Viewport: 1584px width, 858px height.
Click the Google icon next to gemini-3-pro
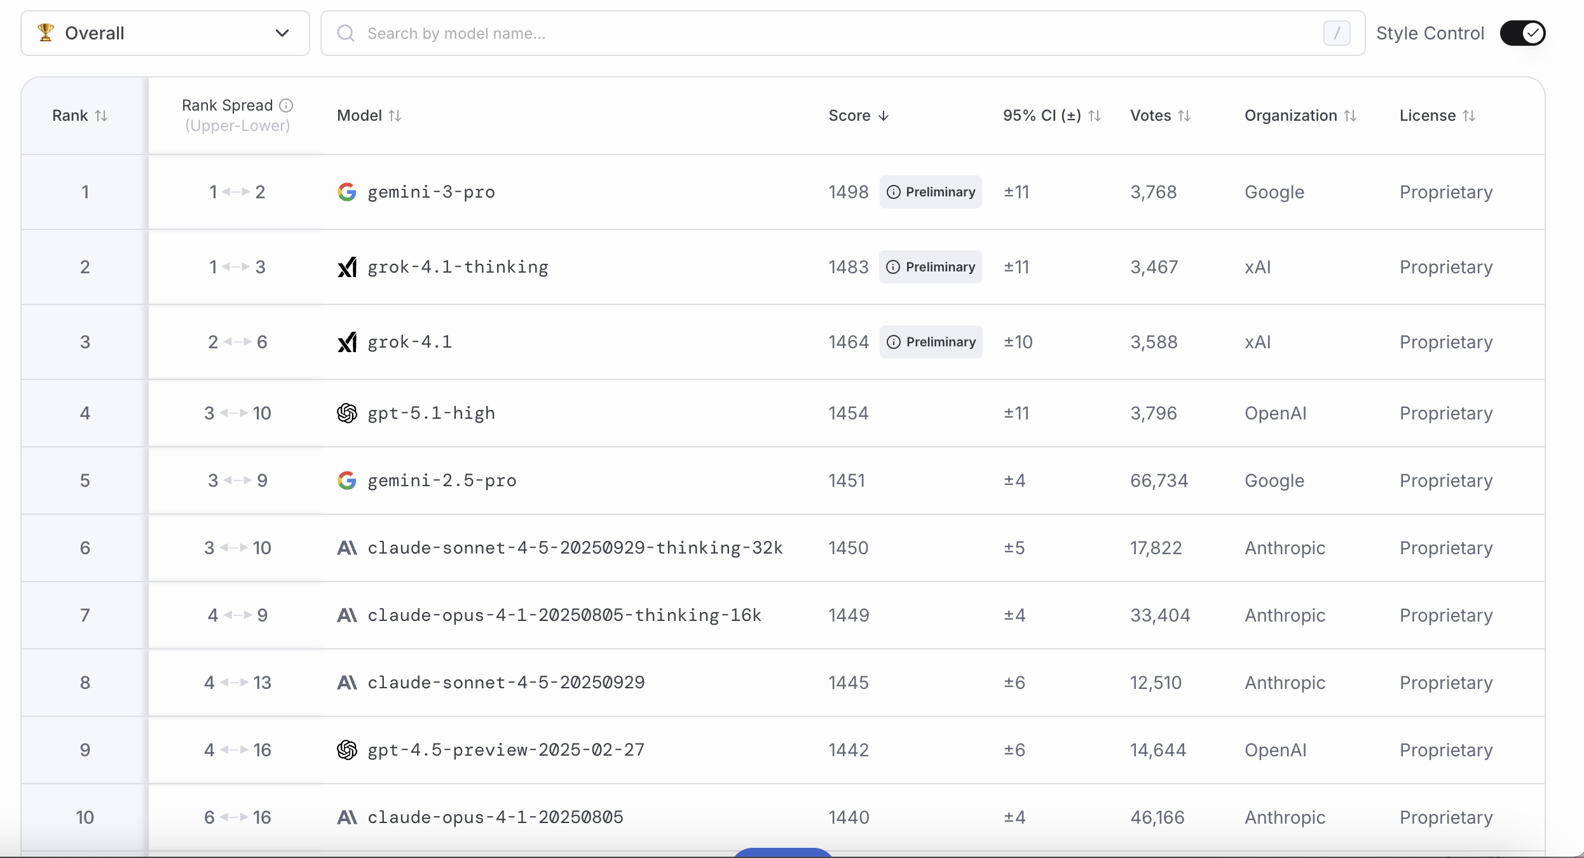(347, 192)
